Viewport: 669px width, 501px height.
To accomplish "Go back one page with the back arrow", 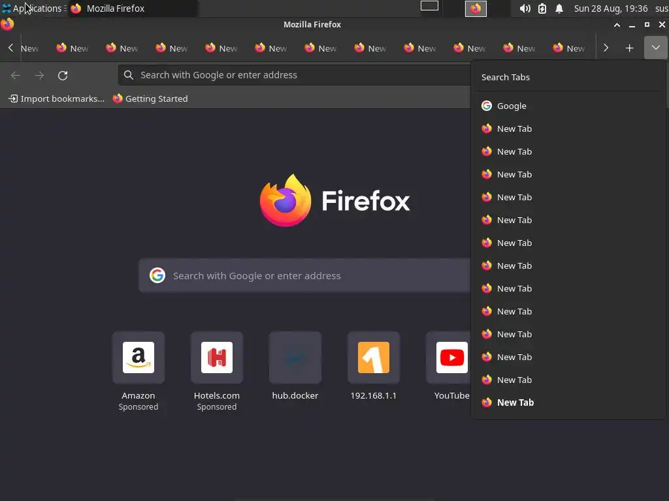I will [x=16, y=76].
